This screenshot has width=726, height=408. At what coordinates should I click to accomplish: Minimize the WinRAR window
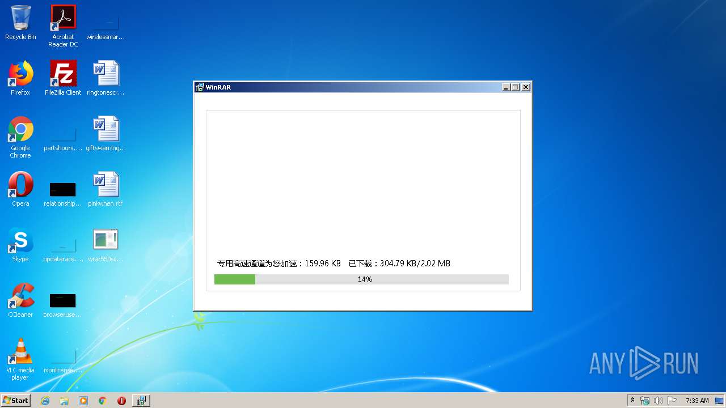(506, 87)
